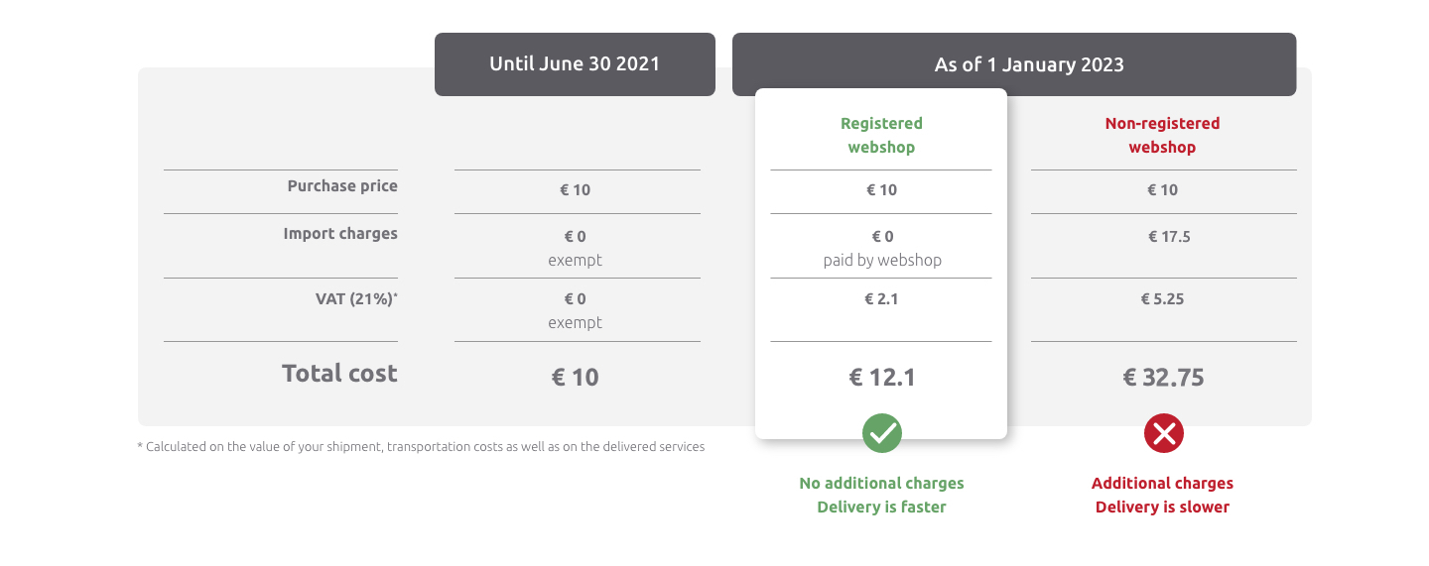
Task: Click the 'Purchase price' row label
Action: (x=342, y=186)
